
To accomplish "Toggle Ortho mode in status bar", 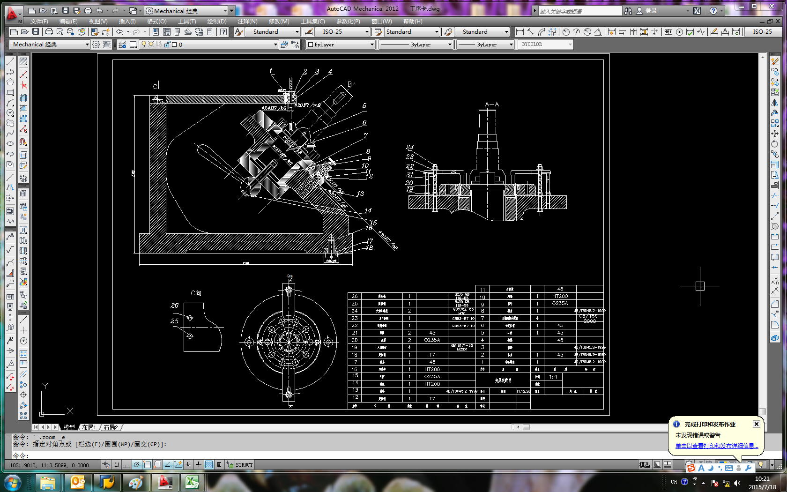I will pyautogui.click(x=126, y=465).
